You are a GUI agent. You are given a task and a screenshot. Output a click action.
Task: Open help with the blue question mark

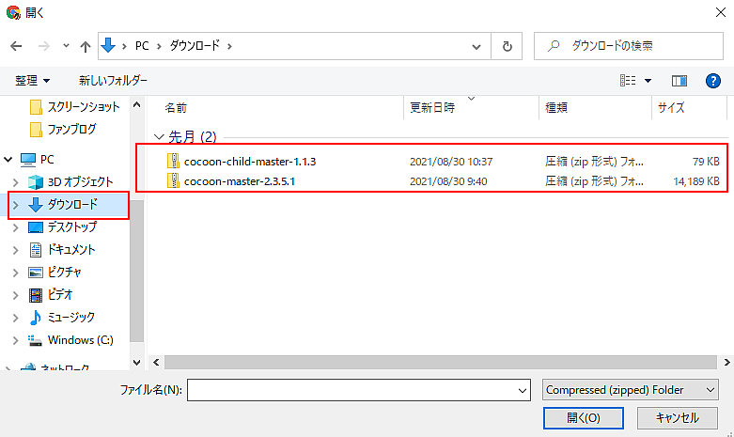tap(713, 81)
